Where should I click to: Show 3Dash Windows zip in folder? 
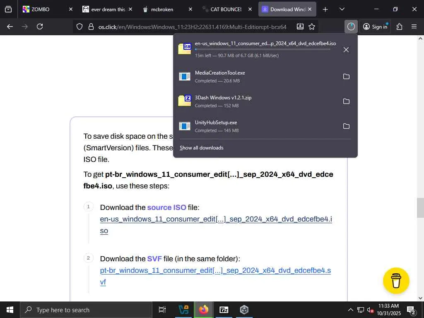click(346, 101)
